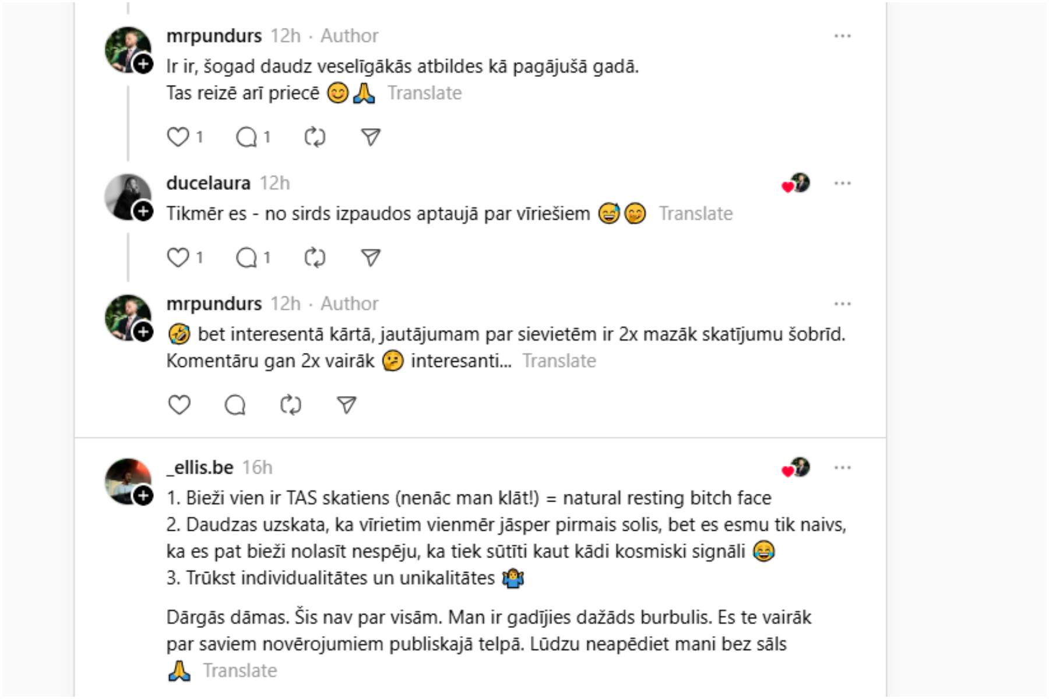The width and height of the screenshot is (1049, 699).
Task: Share mrpundurs' first comment via send icon
Action: (371, 137)
